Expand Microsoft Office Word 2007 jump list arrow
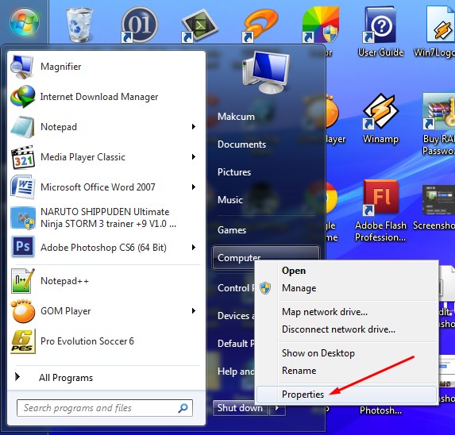 [194, 187]
